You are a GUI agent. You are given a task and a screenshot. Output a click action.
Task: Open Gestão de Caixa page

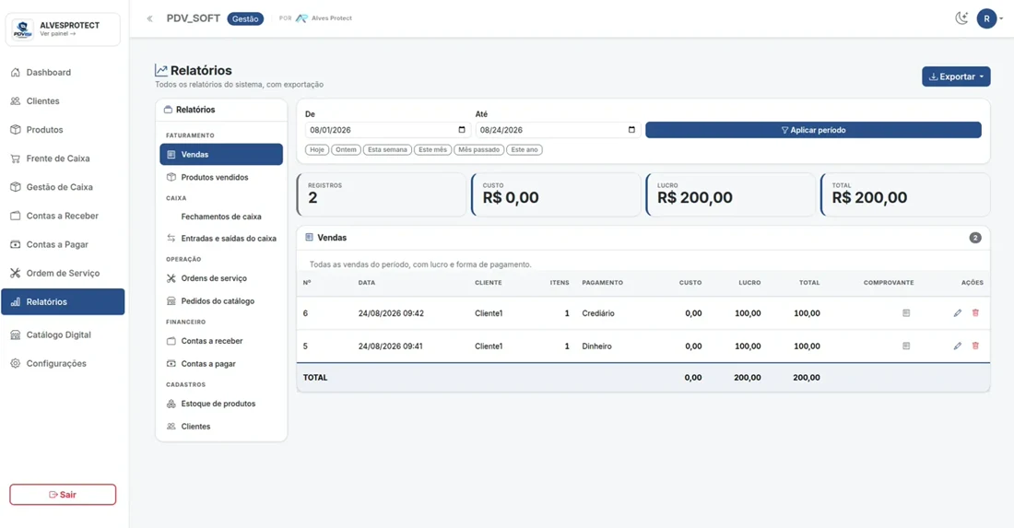pyautogui.click(x=63, y=187)
